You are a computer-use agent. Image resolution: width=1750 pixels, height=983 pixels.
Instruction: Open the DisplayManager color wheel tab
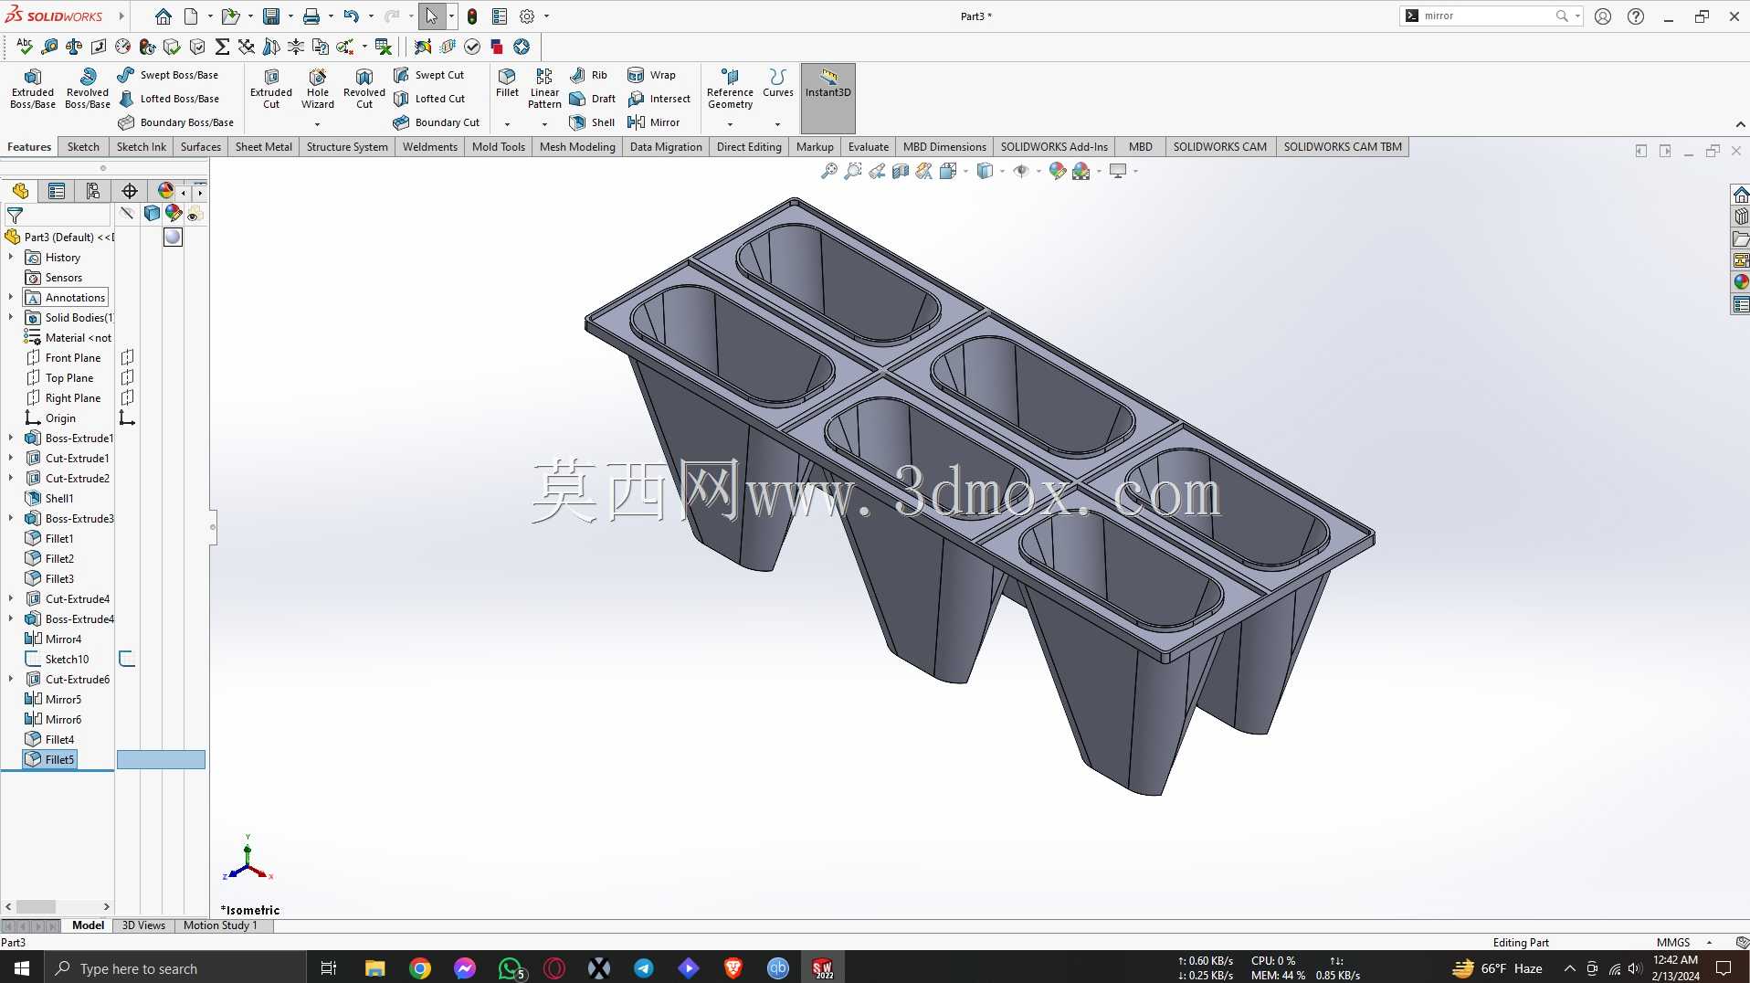[165, 190]
